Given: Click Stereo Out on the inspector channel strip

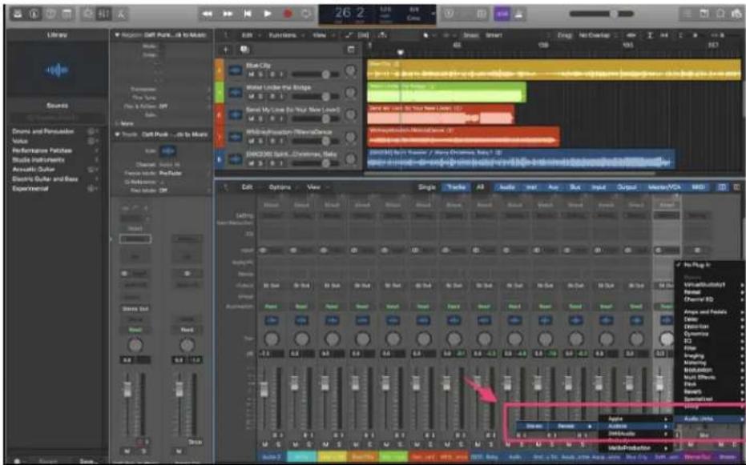Looking at the screenshot, I should 135,309.
